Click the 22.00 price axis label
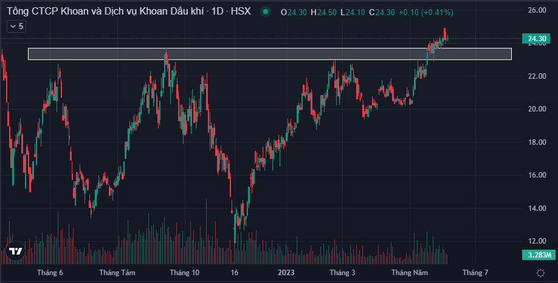Image resolution: width=558 pixels, height=283 pixels. point(537,76)
